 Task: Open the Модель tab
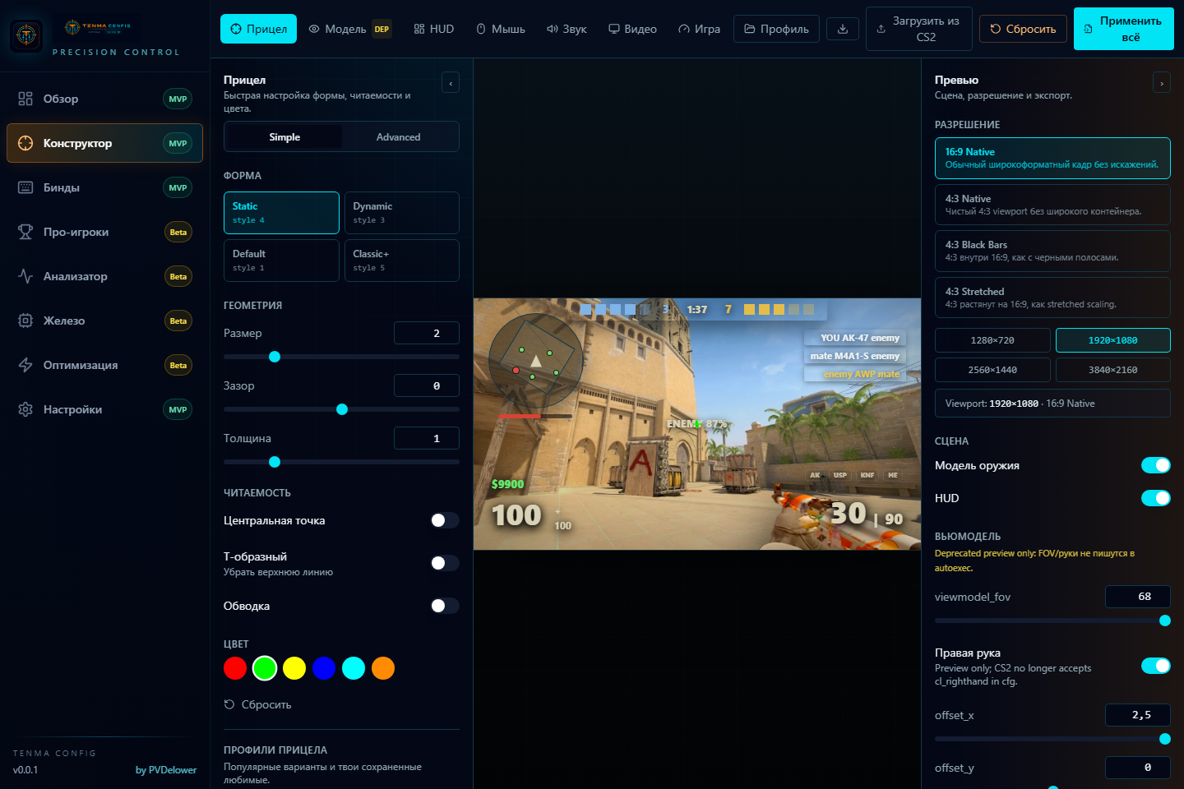[x=349, y=29]
